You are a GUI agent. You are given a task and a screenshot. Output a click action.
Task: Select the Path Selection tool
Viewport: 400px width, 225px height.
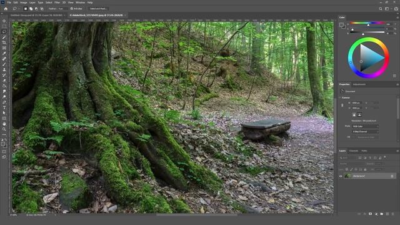4,113
